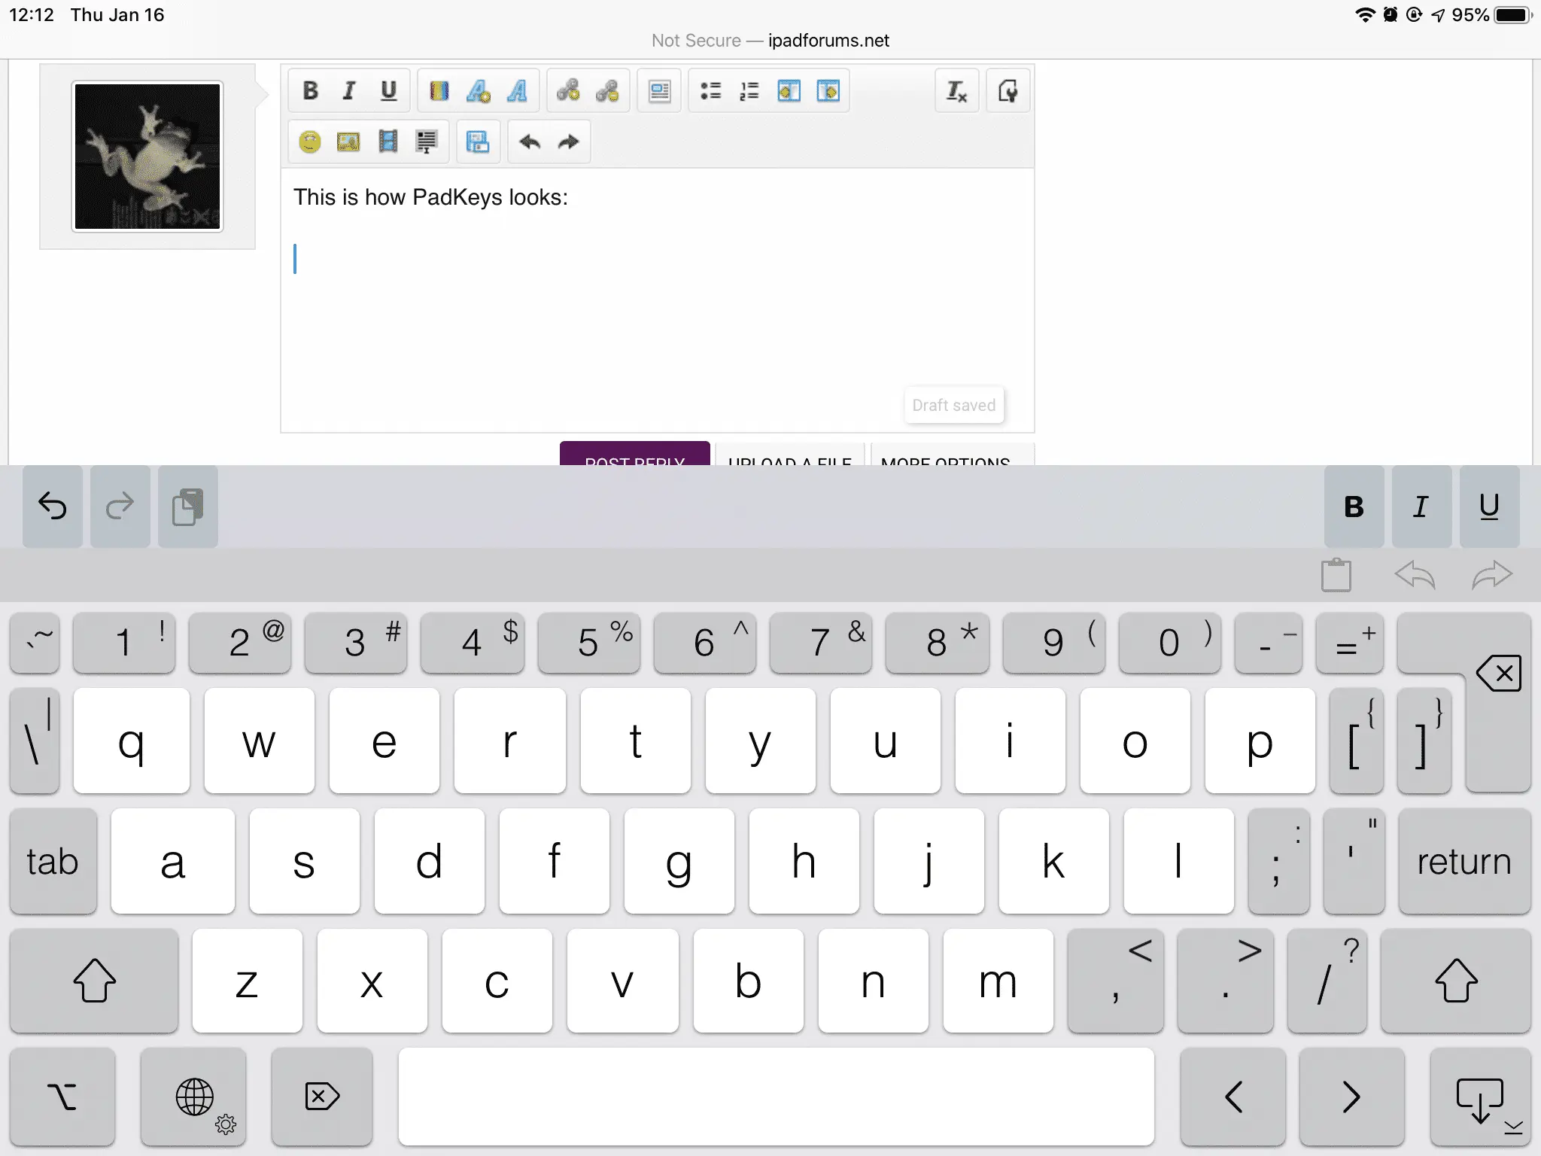
Task: Click the insert link chain icon
Action: 568,91
